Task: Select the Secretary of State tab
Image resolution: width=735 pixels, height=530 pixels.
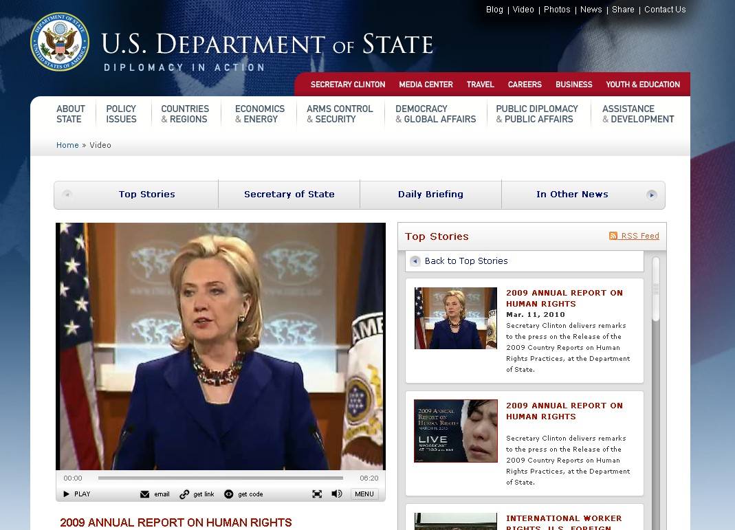Action: click(289, 195)
